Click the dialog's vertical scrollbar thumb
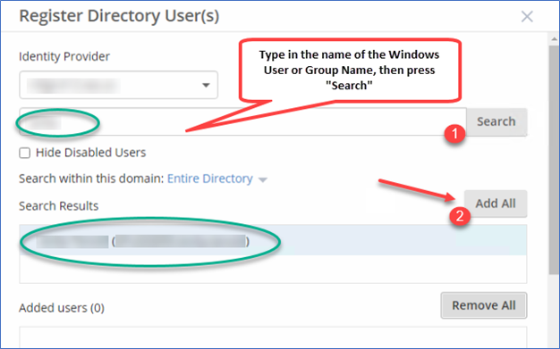Viewport: 560px width, 349px height. [555, 160]
